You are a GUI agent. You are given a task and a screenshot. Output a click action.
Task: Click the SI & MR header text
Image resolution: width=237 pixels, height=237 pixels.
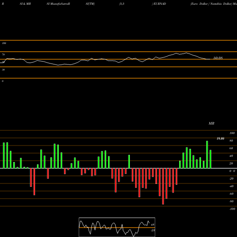(x=25, y=4)
